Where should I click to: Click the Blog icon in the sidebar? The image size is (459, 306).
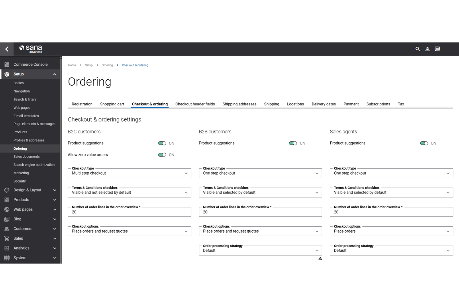[x=7, y=219]
